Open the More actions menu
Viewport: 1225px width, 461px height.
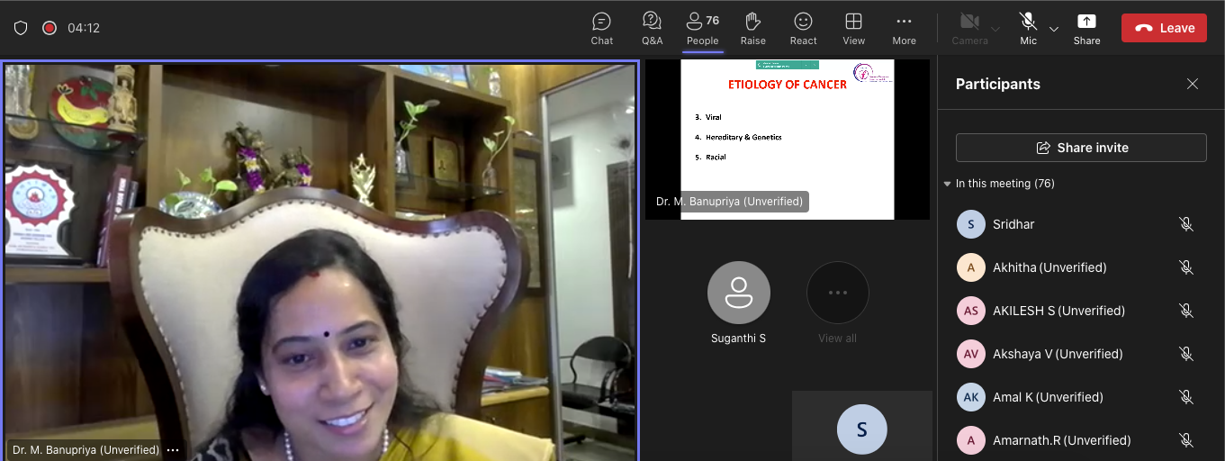tap(904, 28)
